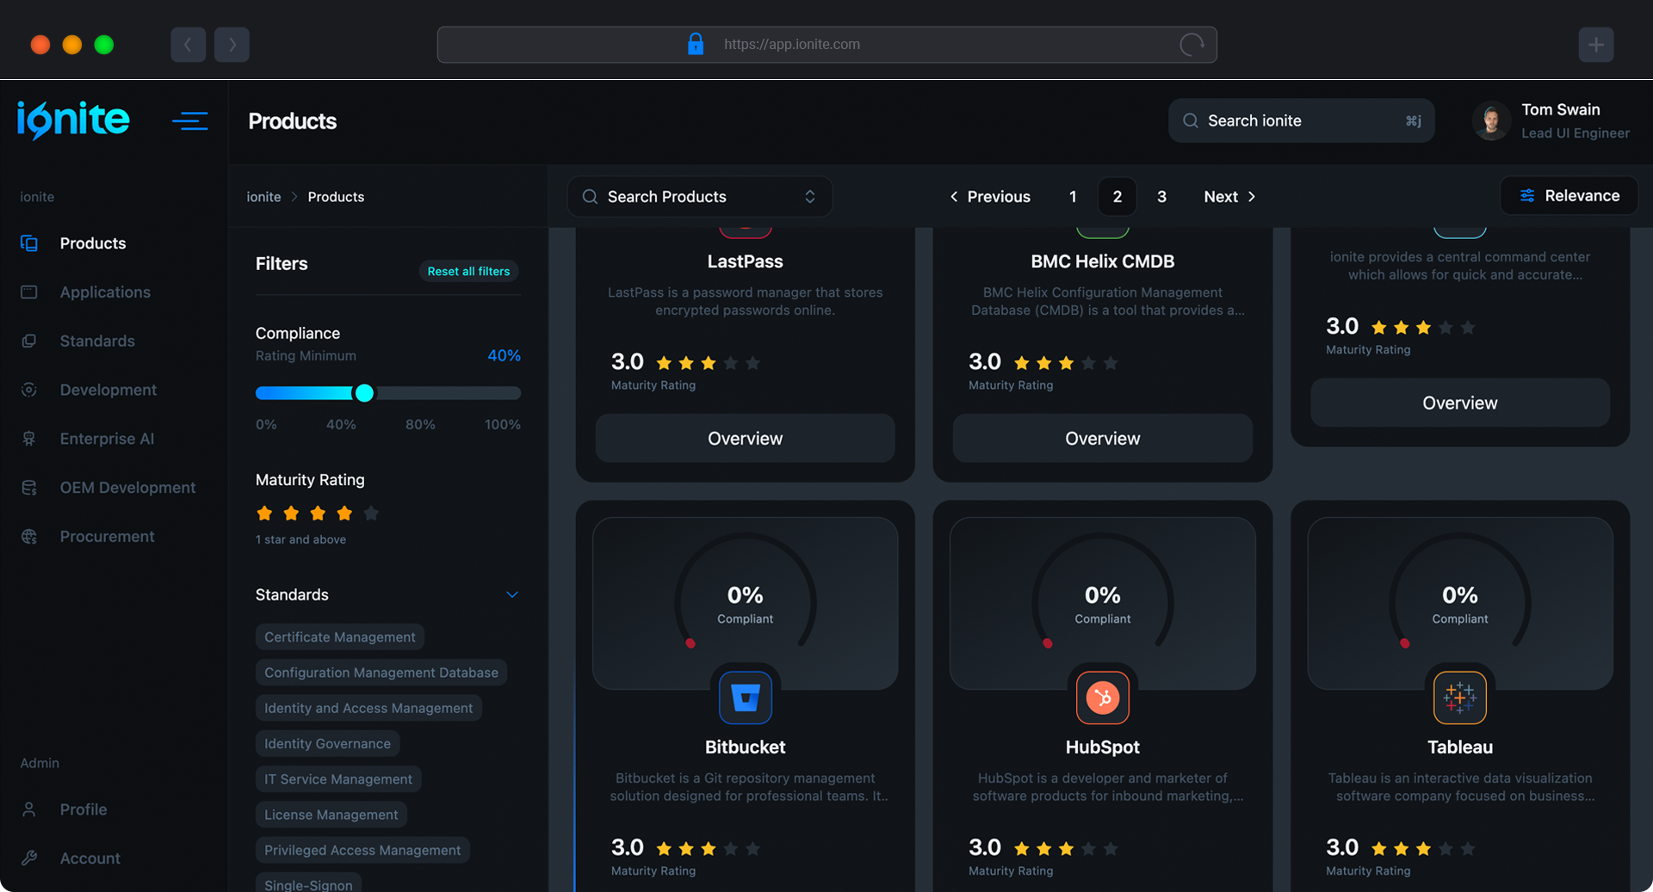
Task: Click the Enterprise AI sidebar icon
Action: (x=29, y=439)
